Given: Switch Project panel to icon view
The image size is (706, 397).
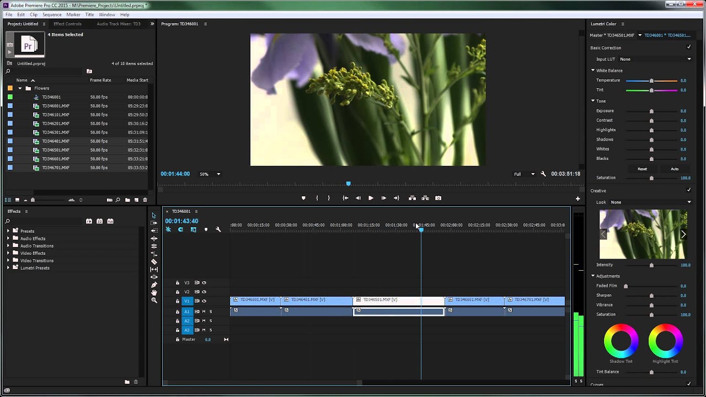Looking at the screenshot, I should (17, 200).
